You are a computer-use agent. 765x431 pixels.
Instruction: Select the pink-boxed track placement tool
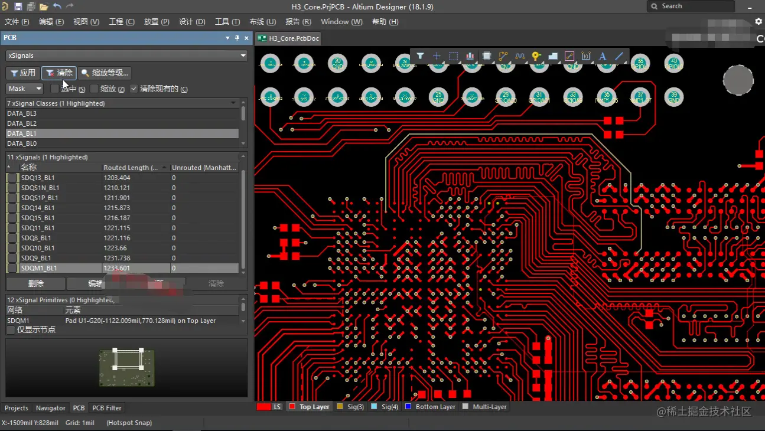click(569, 56)
